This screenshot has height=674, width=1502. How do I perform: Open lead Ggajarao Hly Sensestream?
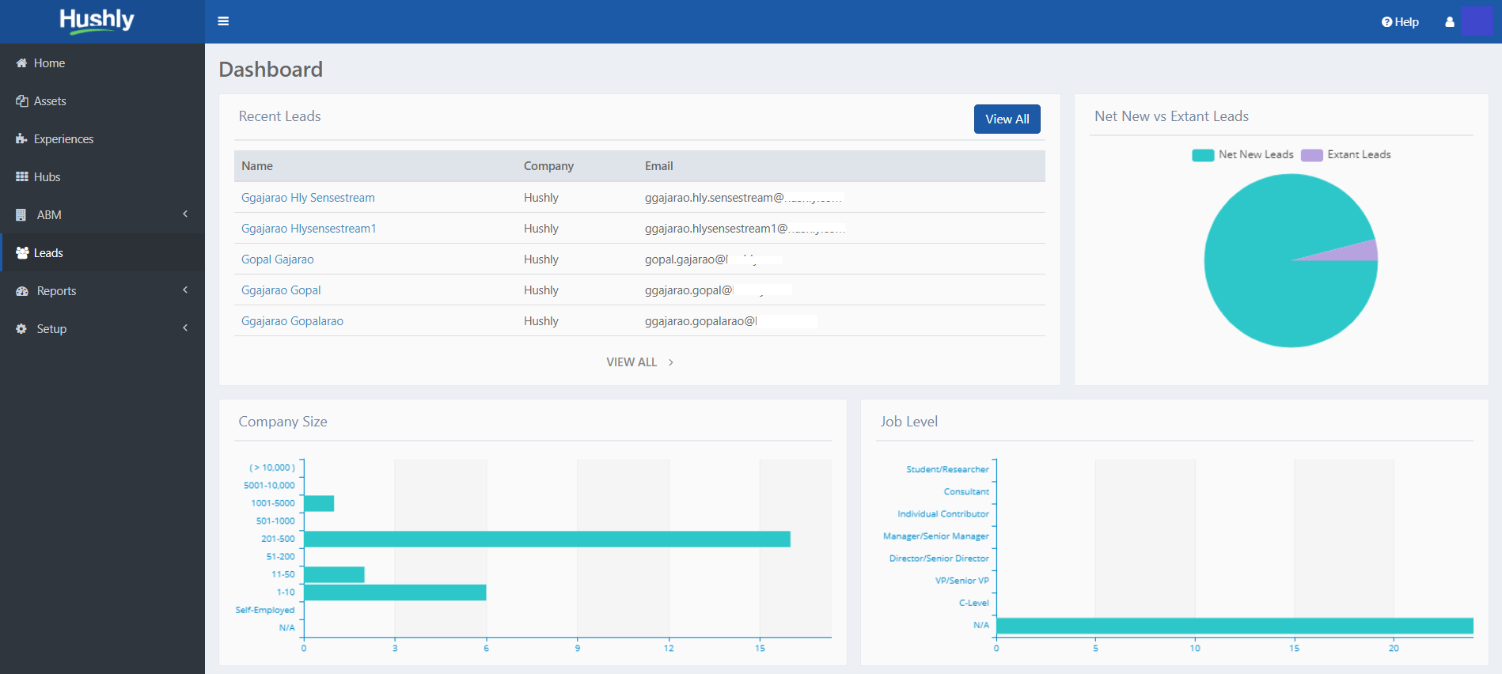308,198
